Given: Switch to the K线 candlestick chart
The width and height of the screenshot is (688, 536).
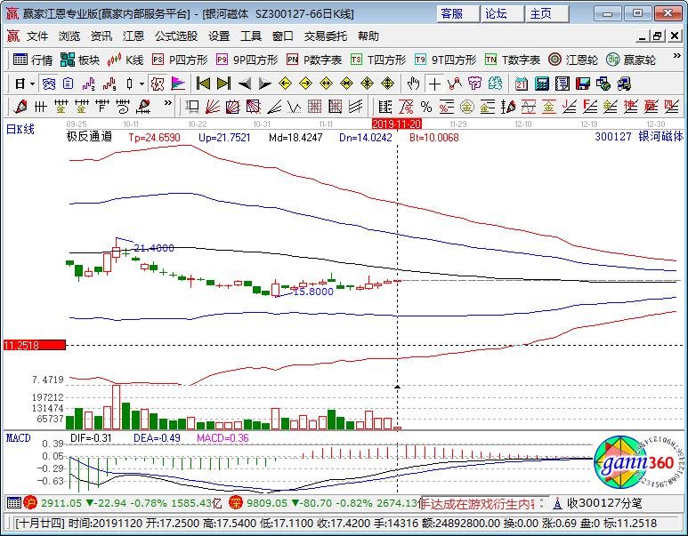Looking at the screenshot, I should pyautogui.click(x=125, y=60).
